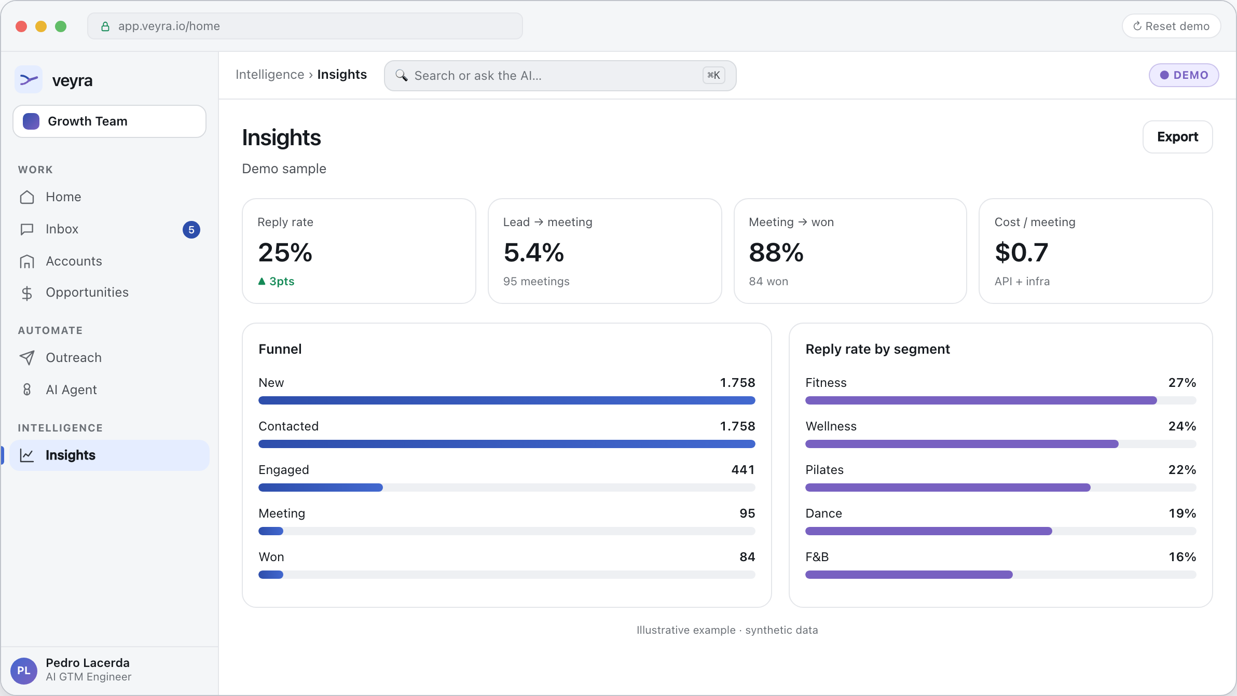This screenshot has width=1237, height=696.
Task: Click the "Demo sample" subtitle
Action: point(284,169)
